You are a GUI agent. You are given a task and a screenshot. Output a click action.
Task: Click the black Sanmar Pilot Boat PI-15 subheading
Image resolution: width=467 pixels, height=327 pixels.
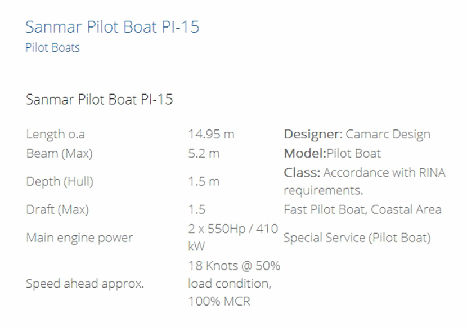(x=99, y=100)
